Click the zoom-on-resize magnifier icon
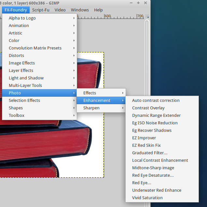207x207 pixels. [147, 16]
